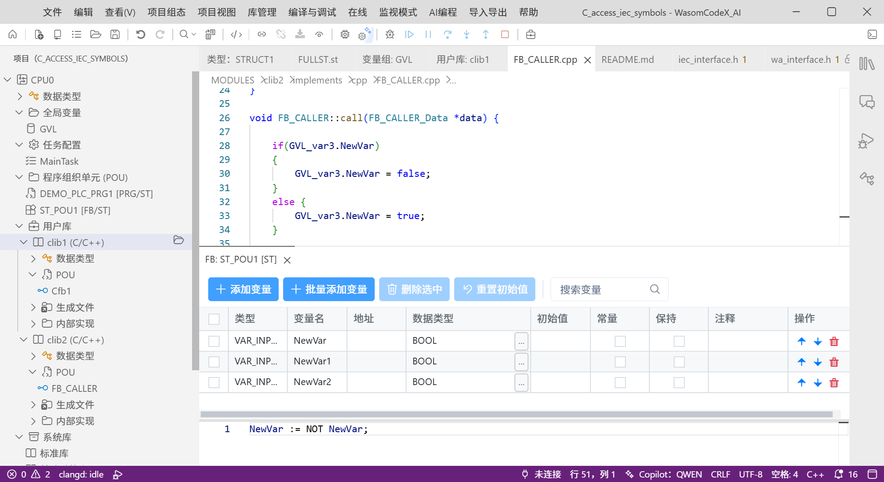
Task: Toggle the constant checkbox for NewVar
Action: 620,342
